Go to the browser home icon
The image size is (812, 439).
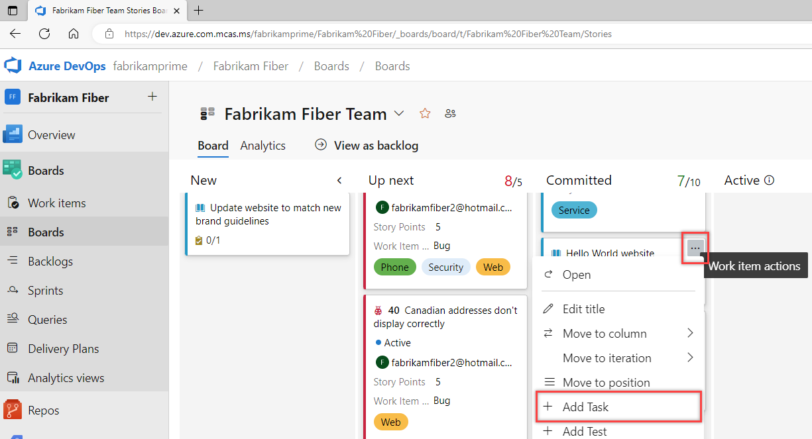(74, 34)
